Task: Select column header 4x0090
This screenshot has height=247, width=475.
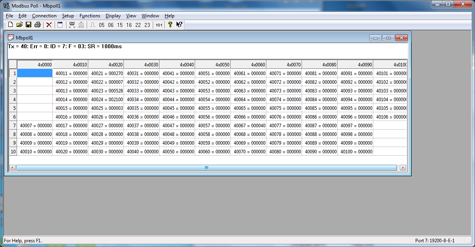Action: click(x=355, y=64)
